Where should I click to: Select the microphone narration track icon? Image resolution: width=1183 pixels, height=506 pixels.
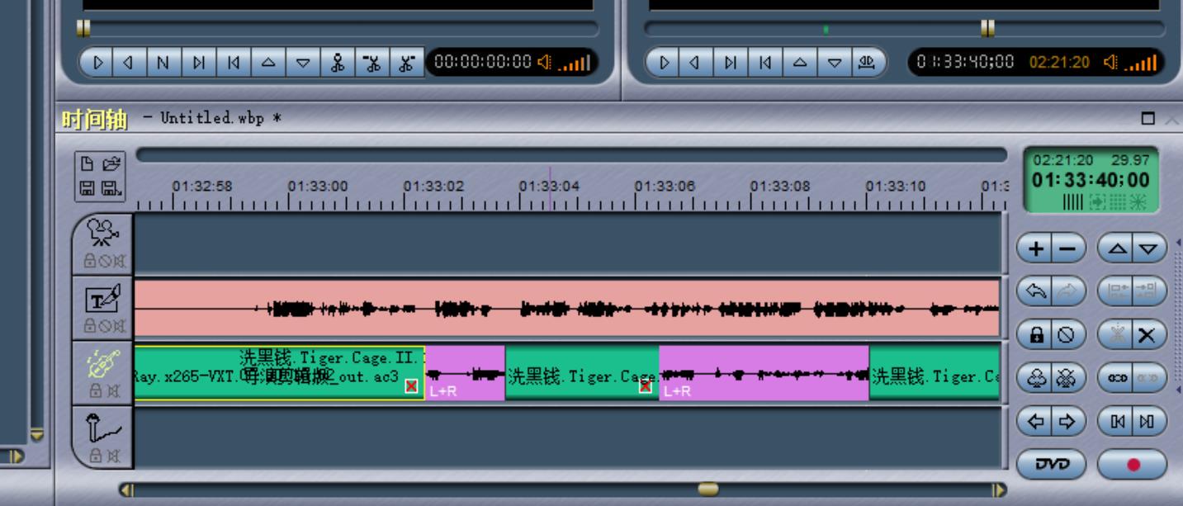pyautogui.click(x=102, y=429)
